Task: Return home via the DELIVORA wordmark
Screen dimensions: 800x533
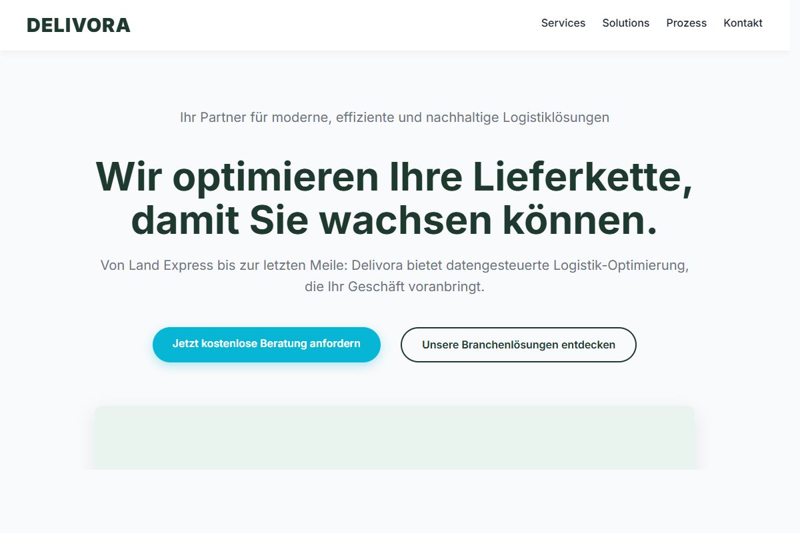Action: [78, 25]
